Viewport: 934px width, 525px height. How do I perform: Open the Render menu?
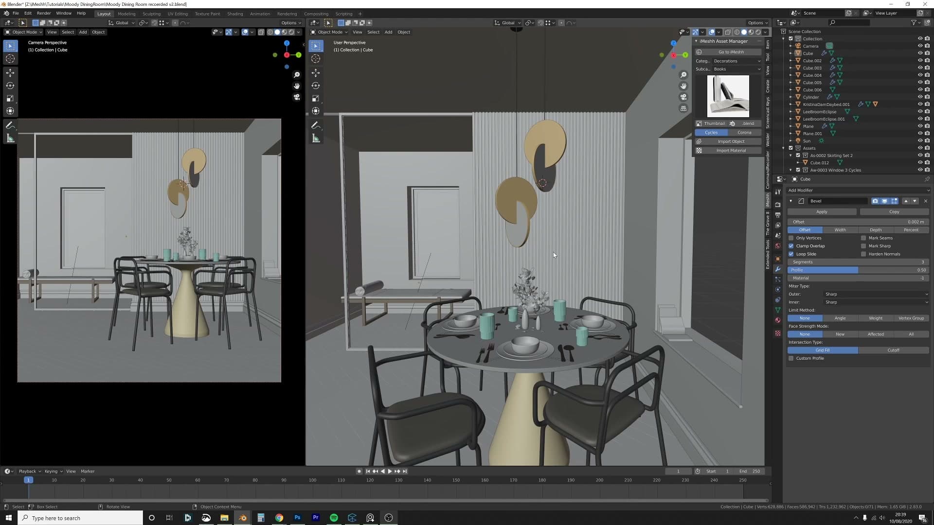[x=44, y=14]
